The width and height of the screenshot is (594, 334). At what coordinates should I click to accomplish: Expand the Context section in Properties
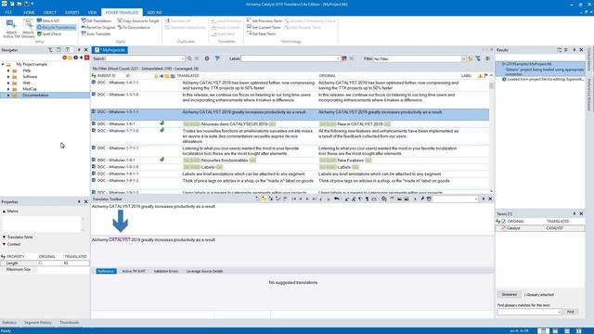point(4,244)
